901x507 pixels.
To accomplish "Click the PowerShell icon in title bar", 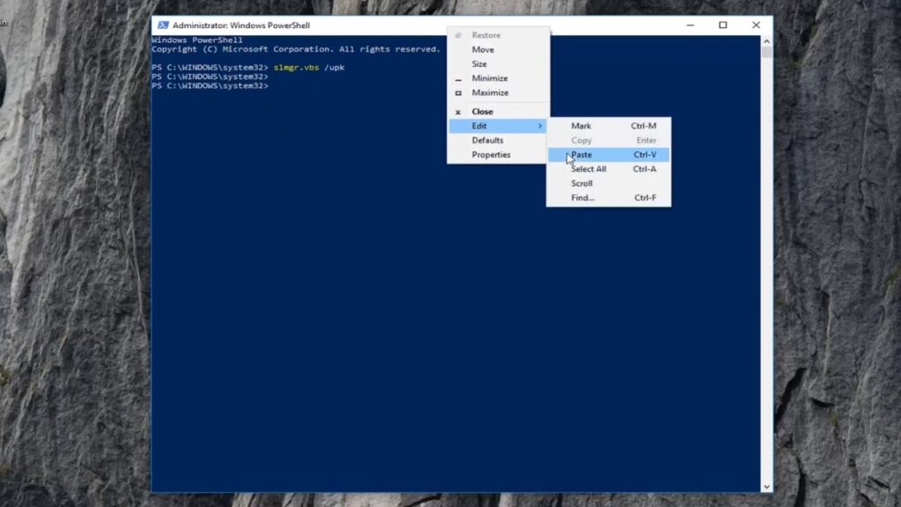I will pos(163,26).
